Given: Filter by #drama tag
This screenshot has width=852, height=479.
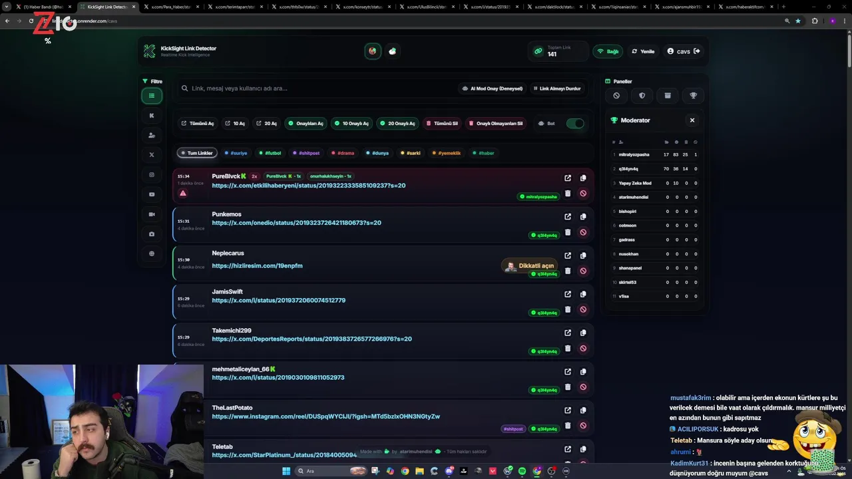Looking at the screenshot, I should coord(343,153).
